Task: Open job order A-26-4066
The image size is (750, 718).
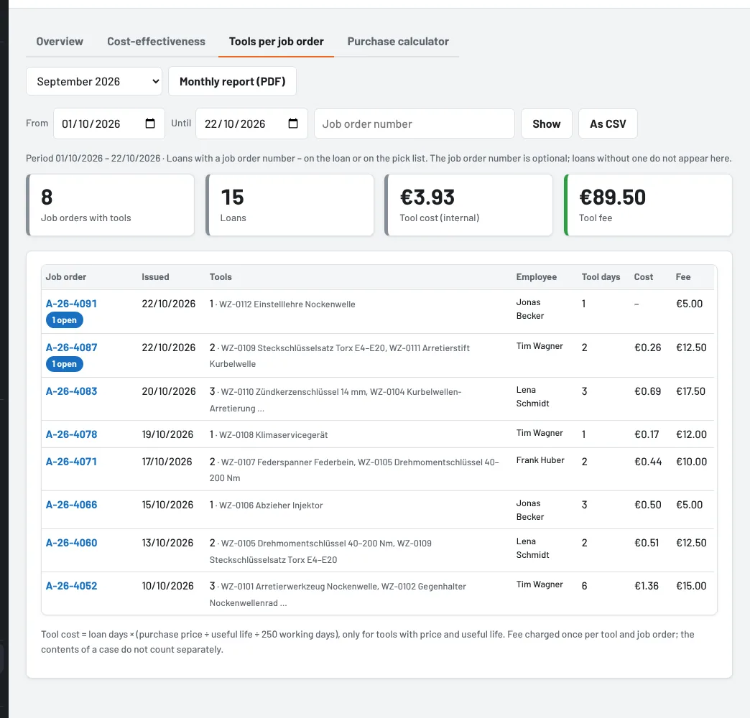Action: [x=71, y=505]
